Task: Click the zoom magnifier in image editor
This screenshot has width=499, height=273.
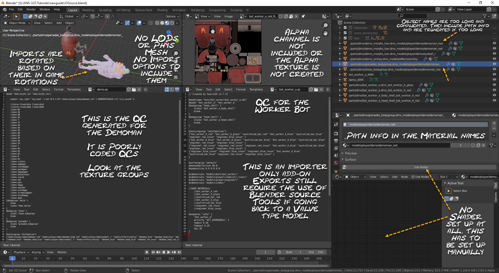Action: (x=325, y=25)
